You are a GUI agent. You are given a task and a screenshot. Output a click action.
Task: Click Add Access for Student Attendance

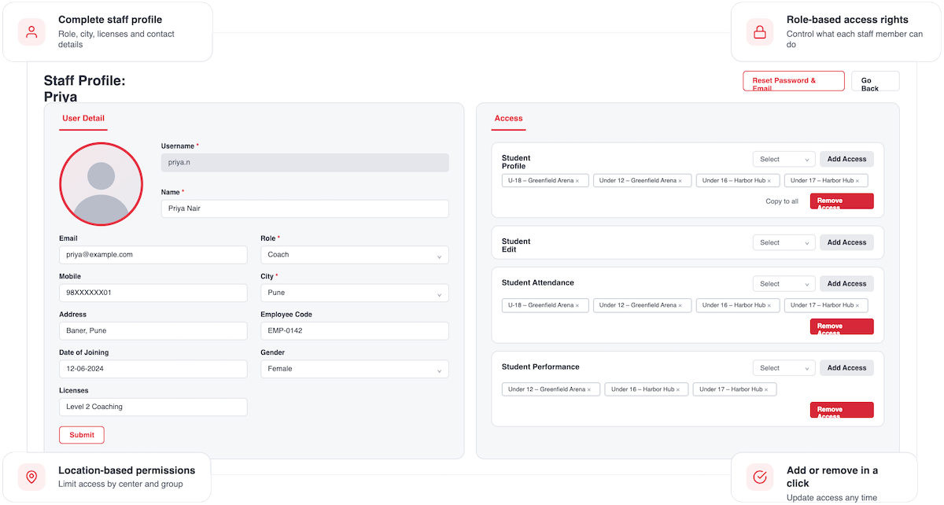846,284
